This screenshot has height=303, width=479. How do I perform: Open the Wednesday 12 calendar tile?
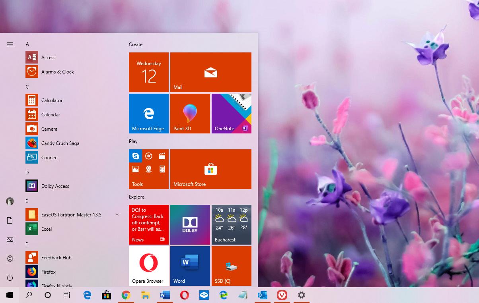(149, 72)
